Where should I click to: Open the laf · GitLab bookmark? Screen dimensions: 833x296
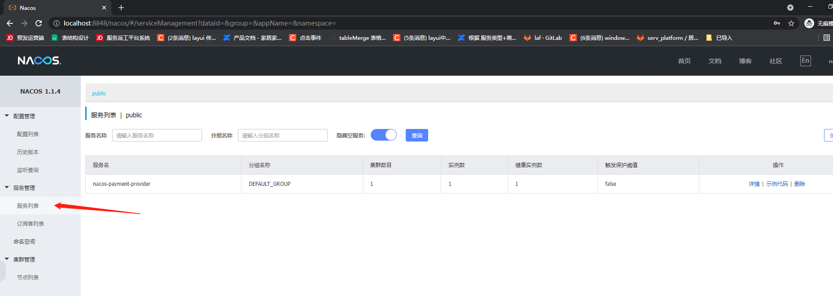pos(543,38)
